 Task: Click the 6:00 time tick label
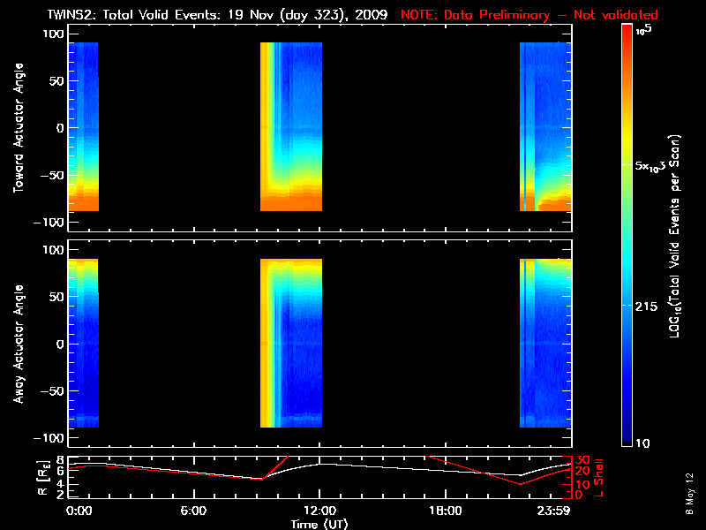point(193,511)
